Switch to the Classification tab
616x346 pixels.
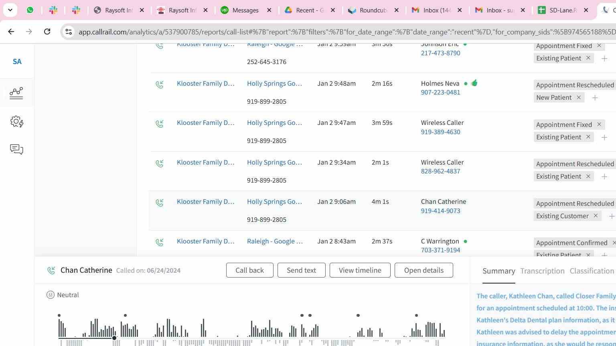592,271
